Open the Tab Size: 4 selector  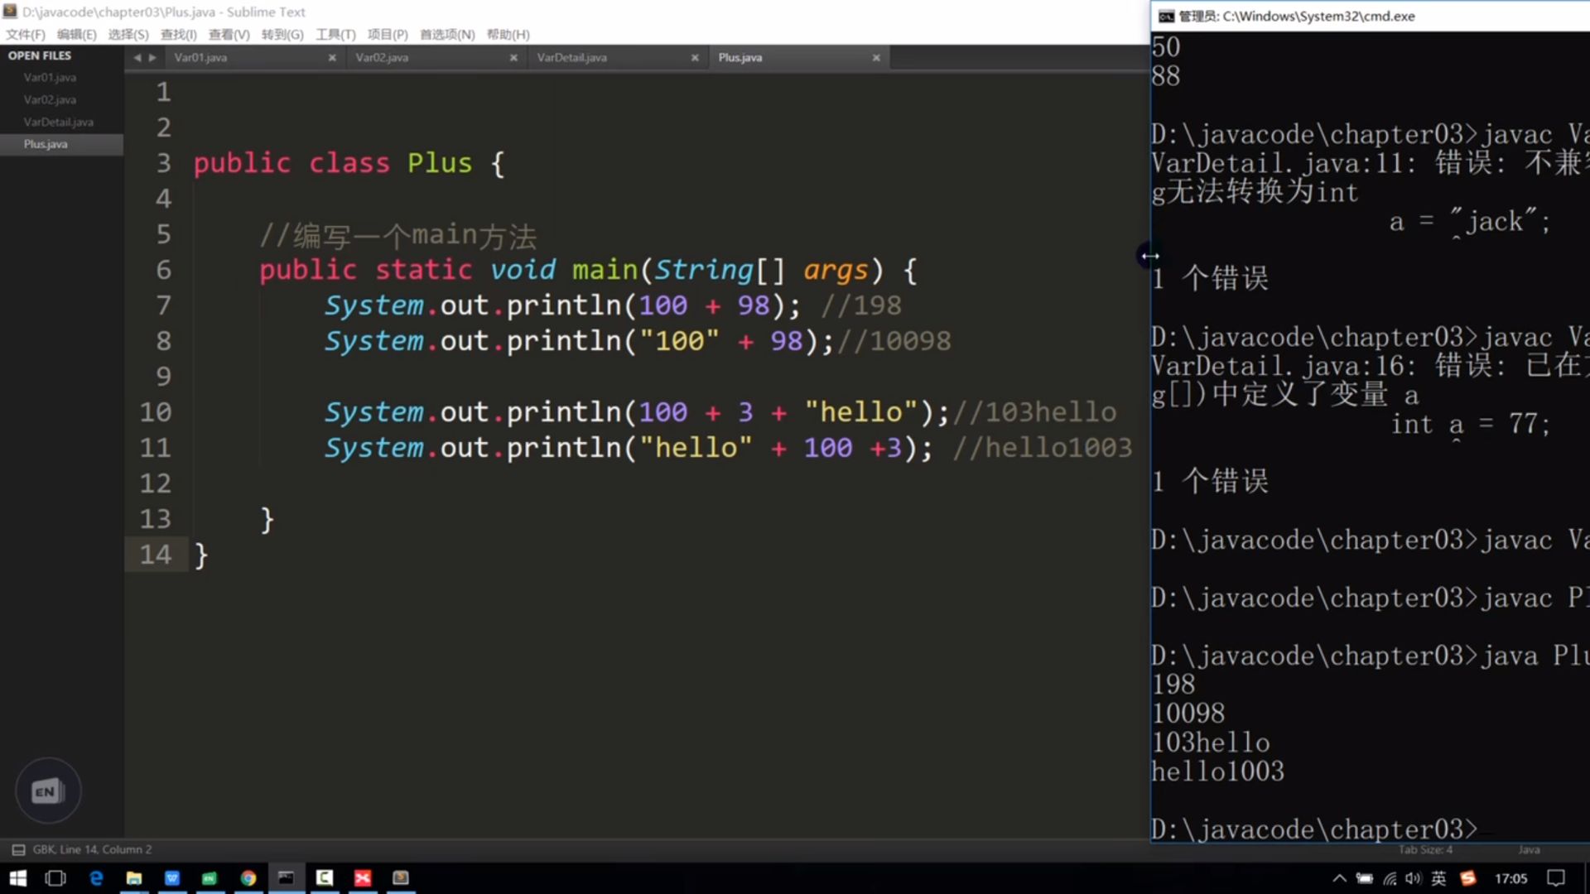pyautogui.click(x=1425, y=849)
